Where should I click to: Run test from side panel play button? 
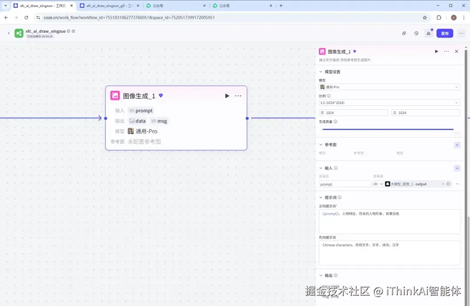pyautogui.click(x=436, y=51)
